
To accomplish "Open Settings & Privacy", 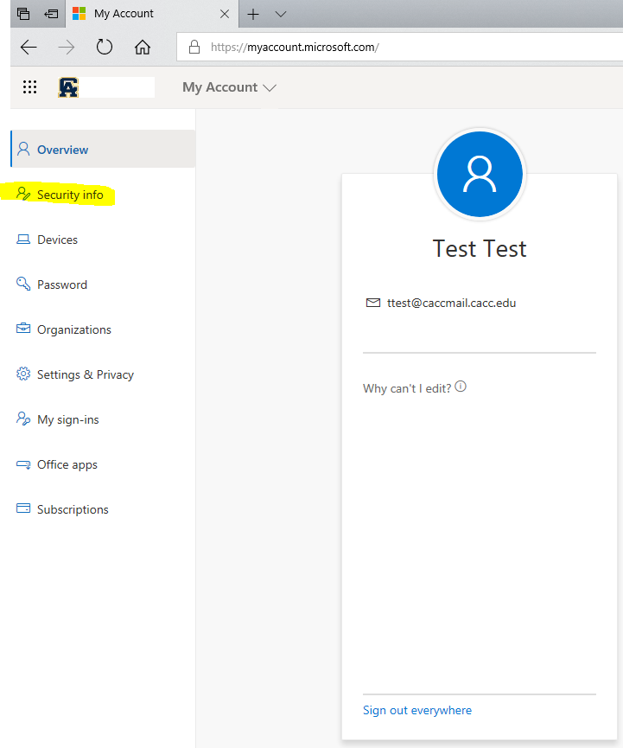I will click(103, 374).
